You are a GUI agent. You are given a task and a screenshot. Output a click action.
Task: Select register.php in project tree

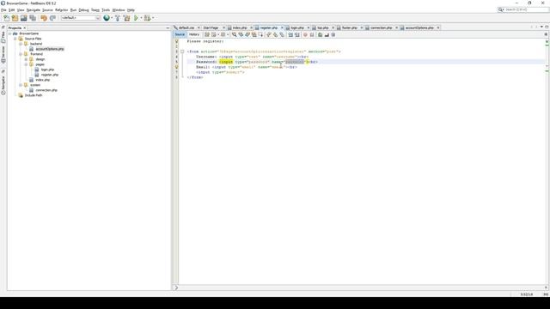point(50,75)
